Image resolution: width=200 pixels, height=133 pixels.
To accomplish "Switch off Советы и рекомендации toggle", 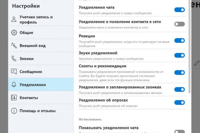I will click(x=179, y=72).
